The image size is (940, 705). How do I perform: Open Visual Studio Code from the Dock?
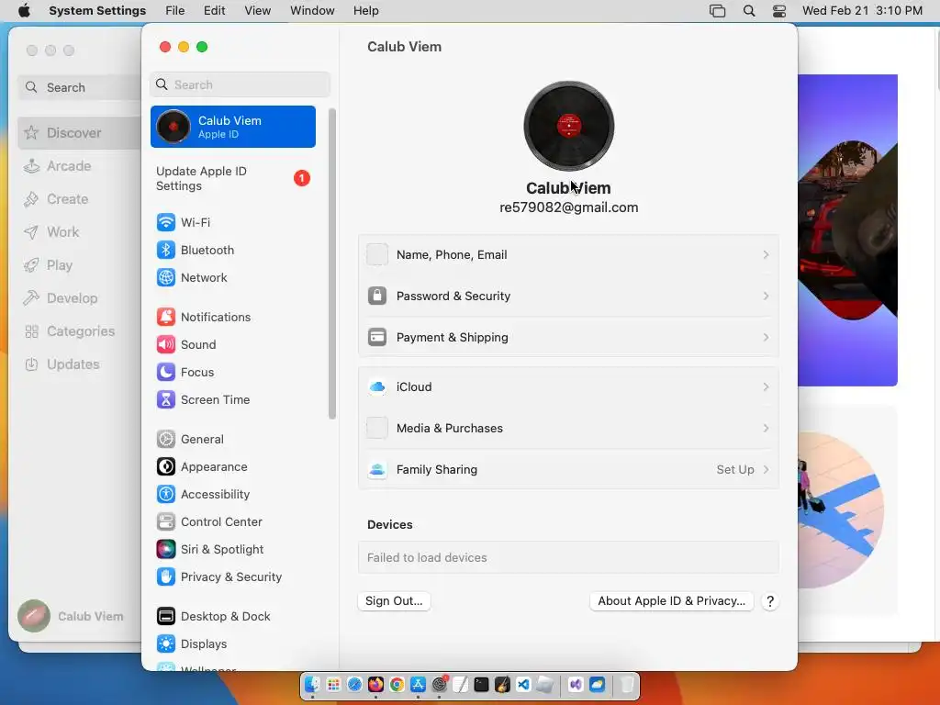pos(523,685)
